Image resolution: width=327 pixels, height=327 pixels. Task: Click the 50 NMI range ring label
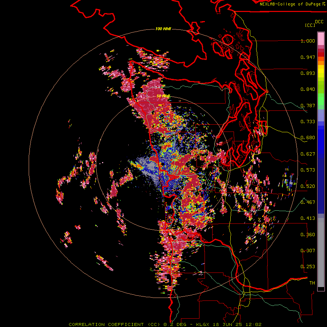tap(163, 96)
